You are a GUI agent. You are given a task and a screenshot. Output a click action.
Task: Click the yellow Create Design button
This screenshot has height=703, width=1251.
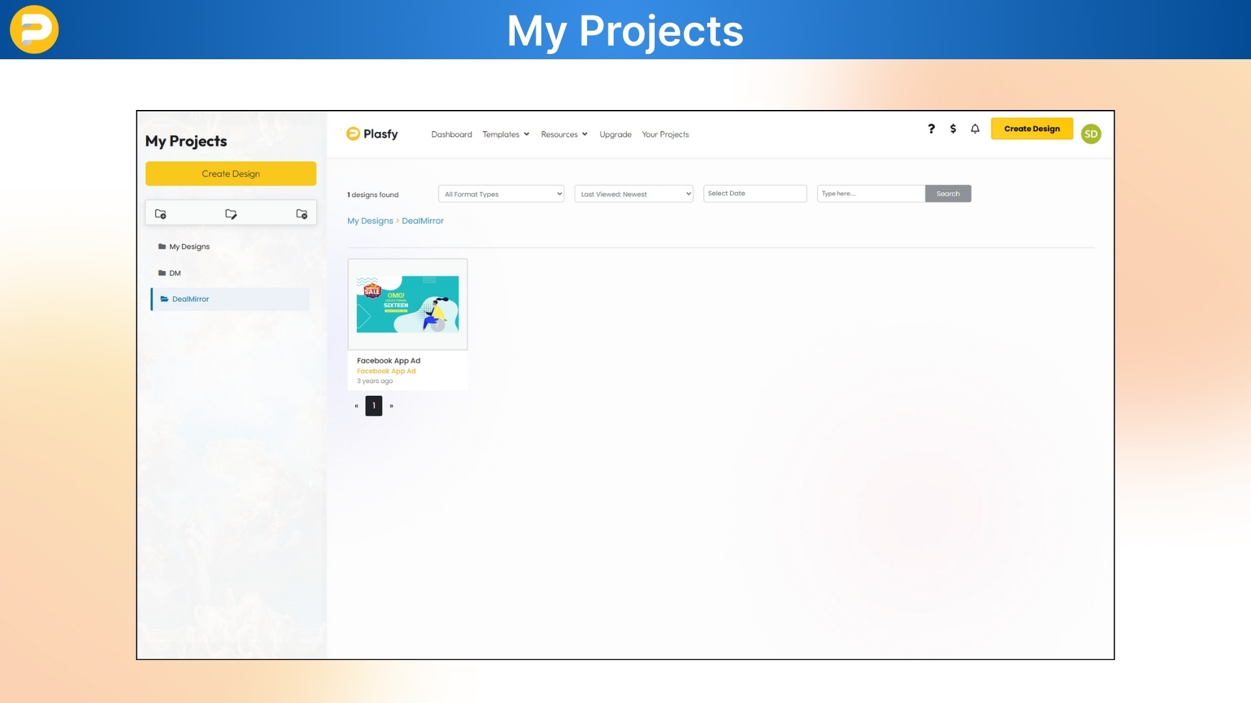pyautogui.click(x=1031, y=129)
